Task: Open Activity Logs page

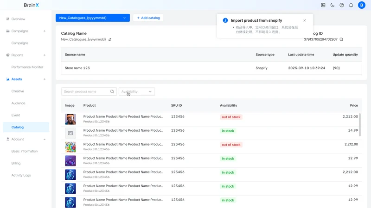Action: [x=21, y=175]
